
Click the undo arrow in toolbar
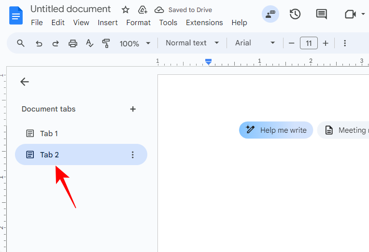click(x=39, y=43)
